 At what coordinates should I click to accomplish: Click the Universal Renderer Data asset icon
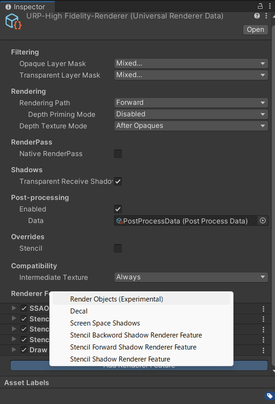coord(13,21)
